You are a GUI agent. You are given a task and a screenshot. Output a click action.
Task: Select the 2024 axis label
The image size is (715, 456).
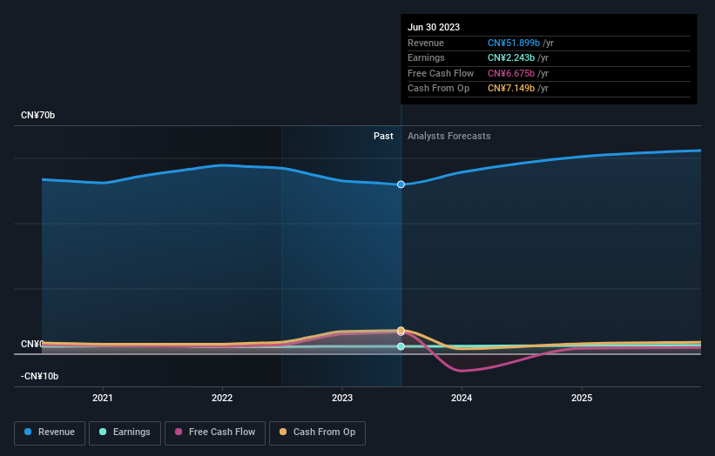click(462, 398)
